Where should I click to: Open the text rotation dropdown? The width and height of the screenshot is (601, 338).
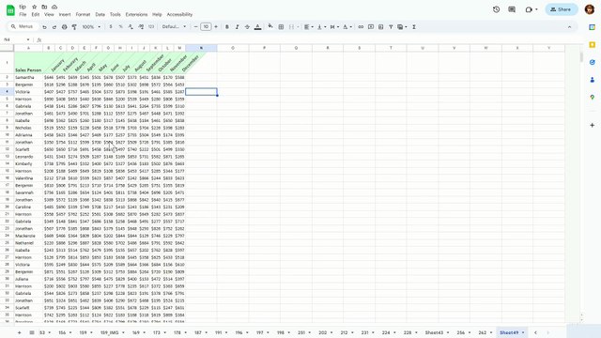(347, 27)
